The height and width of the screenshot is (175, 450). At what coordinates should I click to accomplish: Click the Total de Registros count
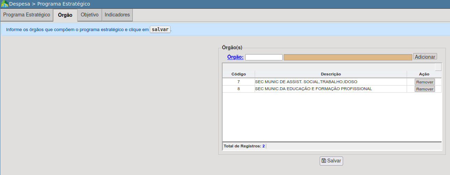coord(263,146)
